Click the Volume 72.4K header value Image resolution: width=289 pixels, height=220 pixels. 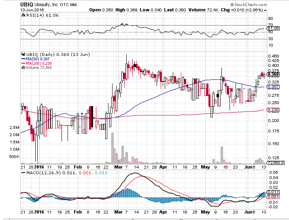(204, 10)
